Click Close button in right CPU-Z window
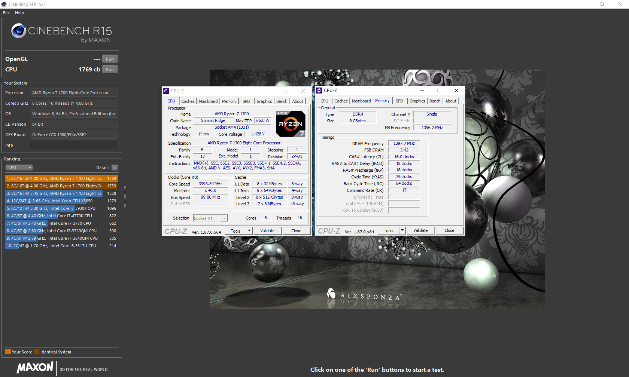 [449, 231]
